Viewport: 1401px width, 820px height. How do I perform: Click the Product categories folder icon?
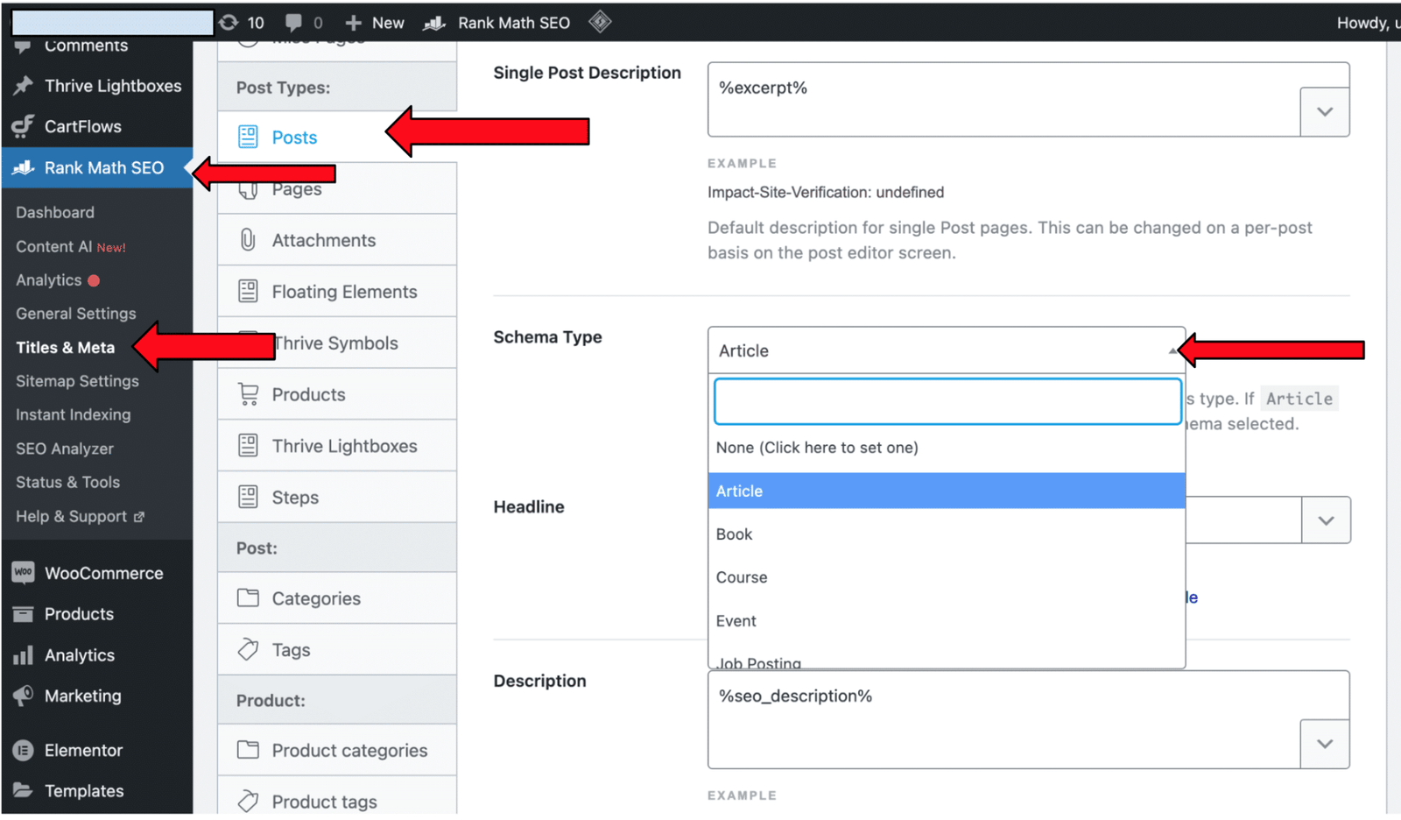[248, 751]
